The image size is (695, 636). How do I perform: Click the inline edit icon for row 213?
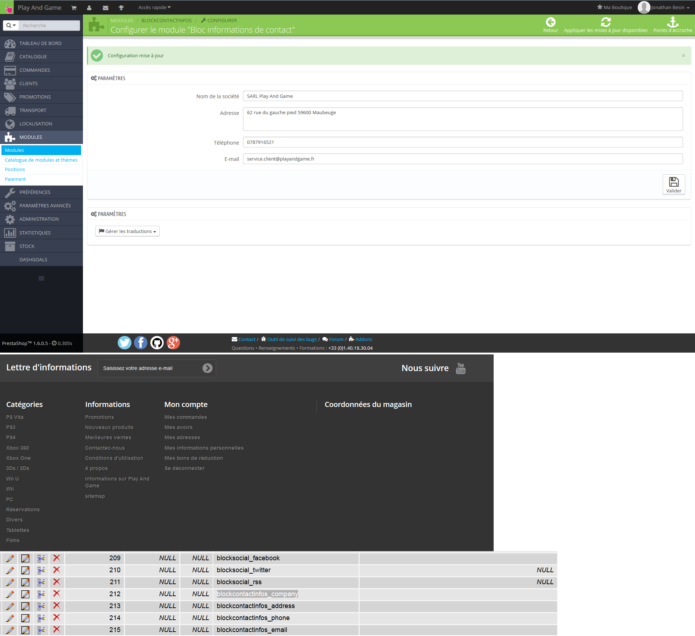pyautogui.click(x=25, y=606)
